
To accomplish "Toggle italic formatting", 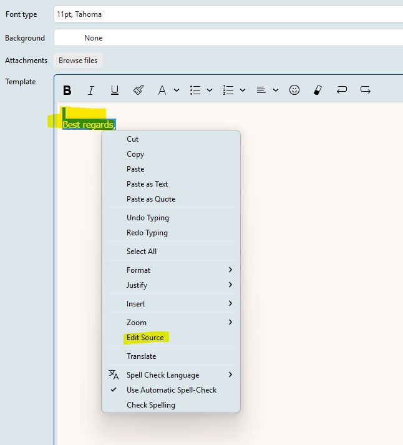I will click(90, 90).
